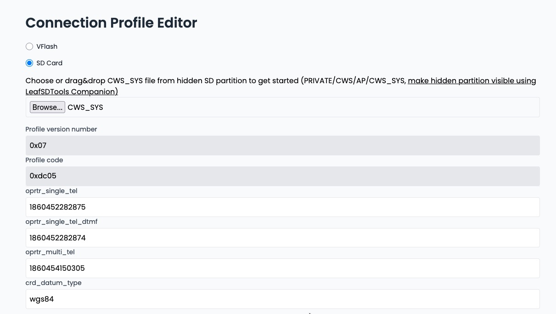Click the selected CWS_SYS file name
556x314 pixels.
click(x=85, y=107)
